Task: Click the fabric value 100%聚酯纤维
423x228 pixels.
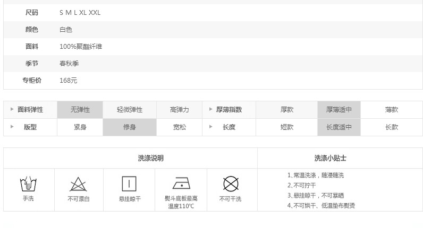Action: coord(81,47)
